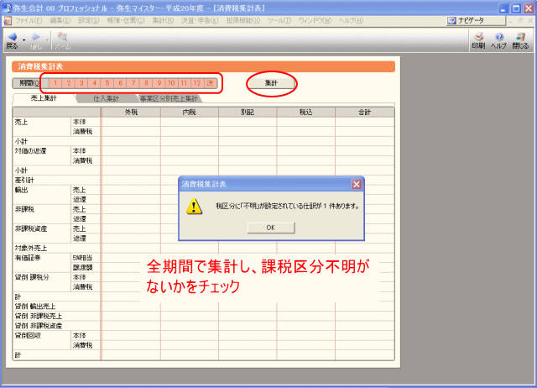Click the 5%相当 sub-row label
Viewport: 537px width, 388px height.
click(x=82, y=258)
